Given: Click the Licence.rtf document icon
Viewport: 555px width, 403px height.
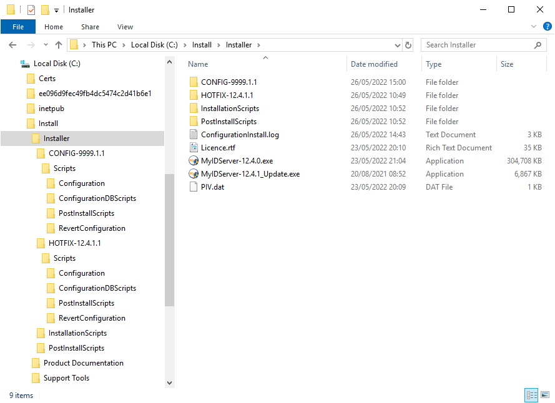Looking at the screenshot, I should [194, 148].
